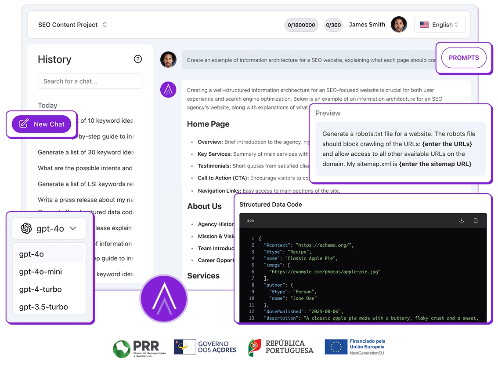Expand the English language dropdown
The width and height of the screenshot is (498, 366).
click(x=440, y=25)
